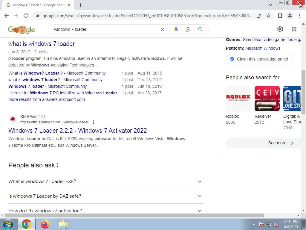Click the browser forward arrow
Screen dimensions: 306x230
(x=16, y=16)
